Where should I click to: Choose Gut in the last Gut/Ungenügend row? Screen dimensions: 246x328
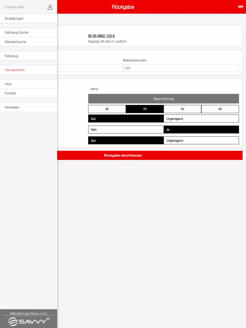(x=126, y=141)
